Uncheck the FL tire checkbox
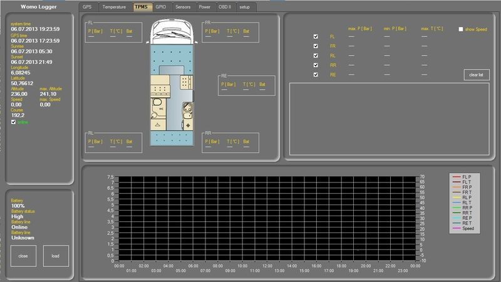Screen dimensions: 501x282 tap(316, 36)
